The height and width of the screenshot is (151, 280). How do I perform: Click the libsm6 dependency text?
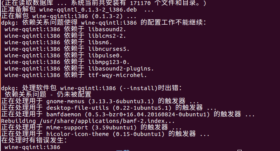click(x=99, y=42)
